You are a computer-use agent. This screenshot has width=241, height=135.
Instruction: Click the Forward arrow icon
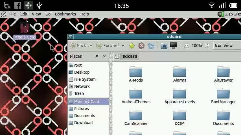pos(99,46)
